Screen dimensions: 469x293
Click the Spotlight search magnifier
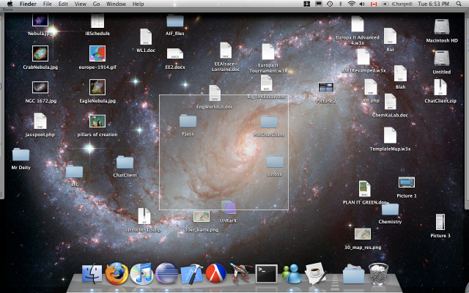tap(459, 4)
